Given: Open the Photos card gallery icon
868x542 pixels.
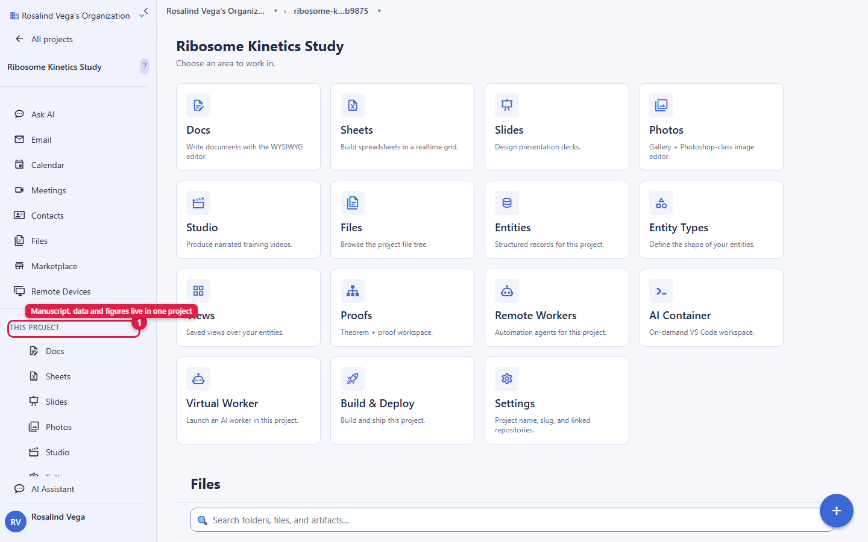Looking at the screenshot, I should coord(661,105).
